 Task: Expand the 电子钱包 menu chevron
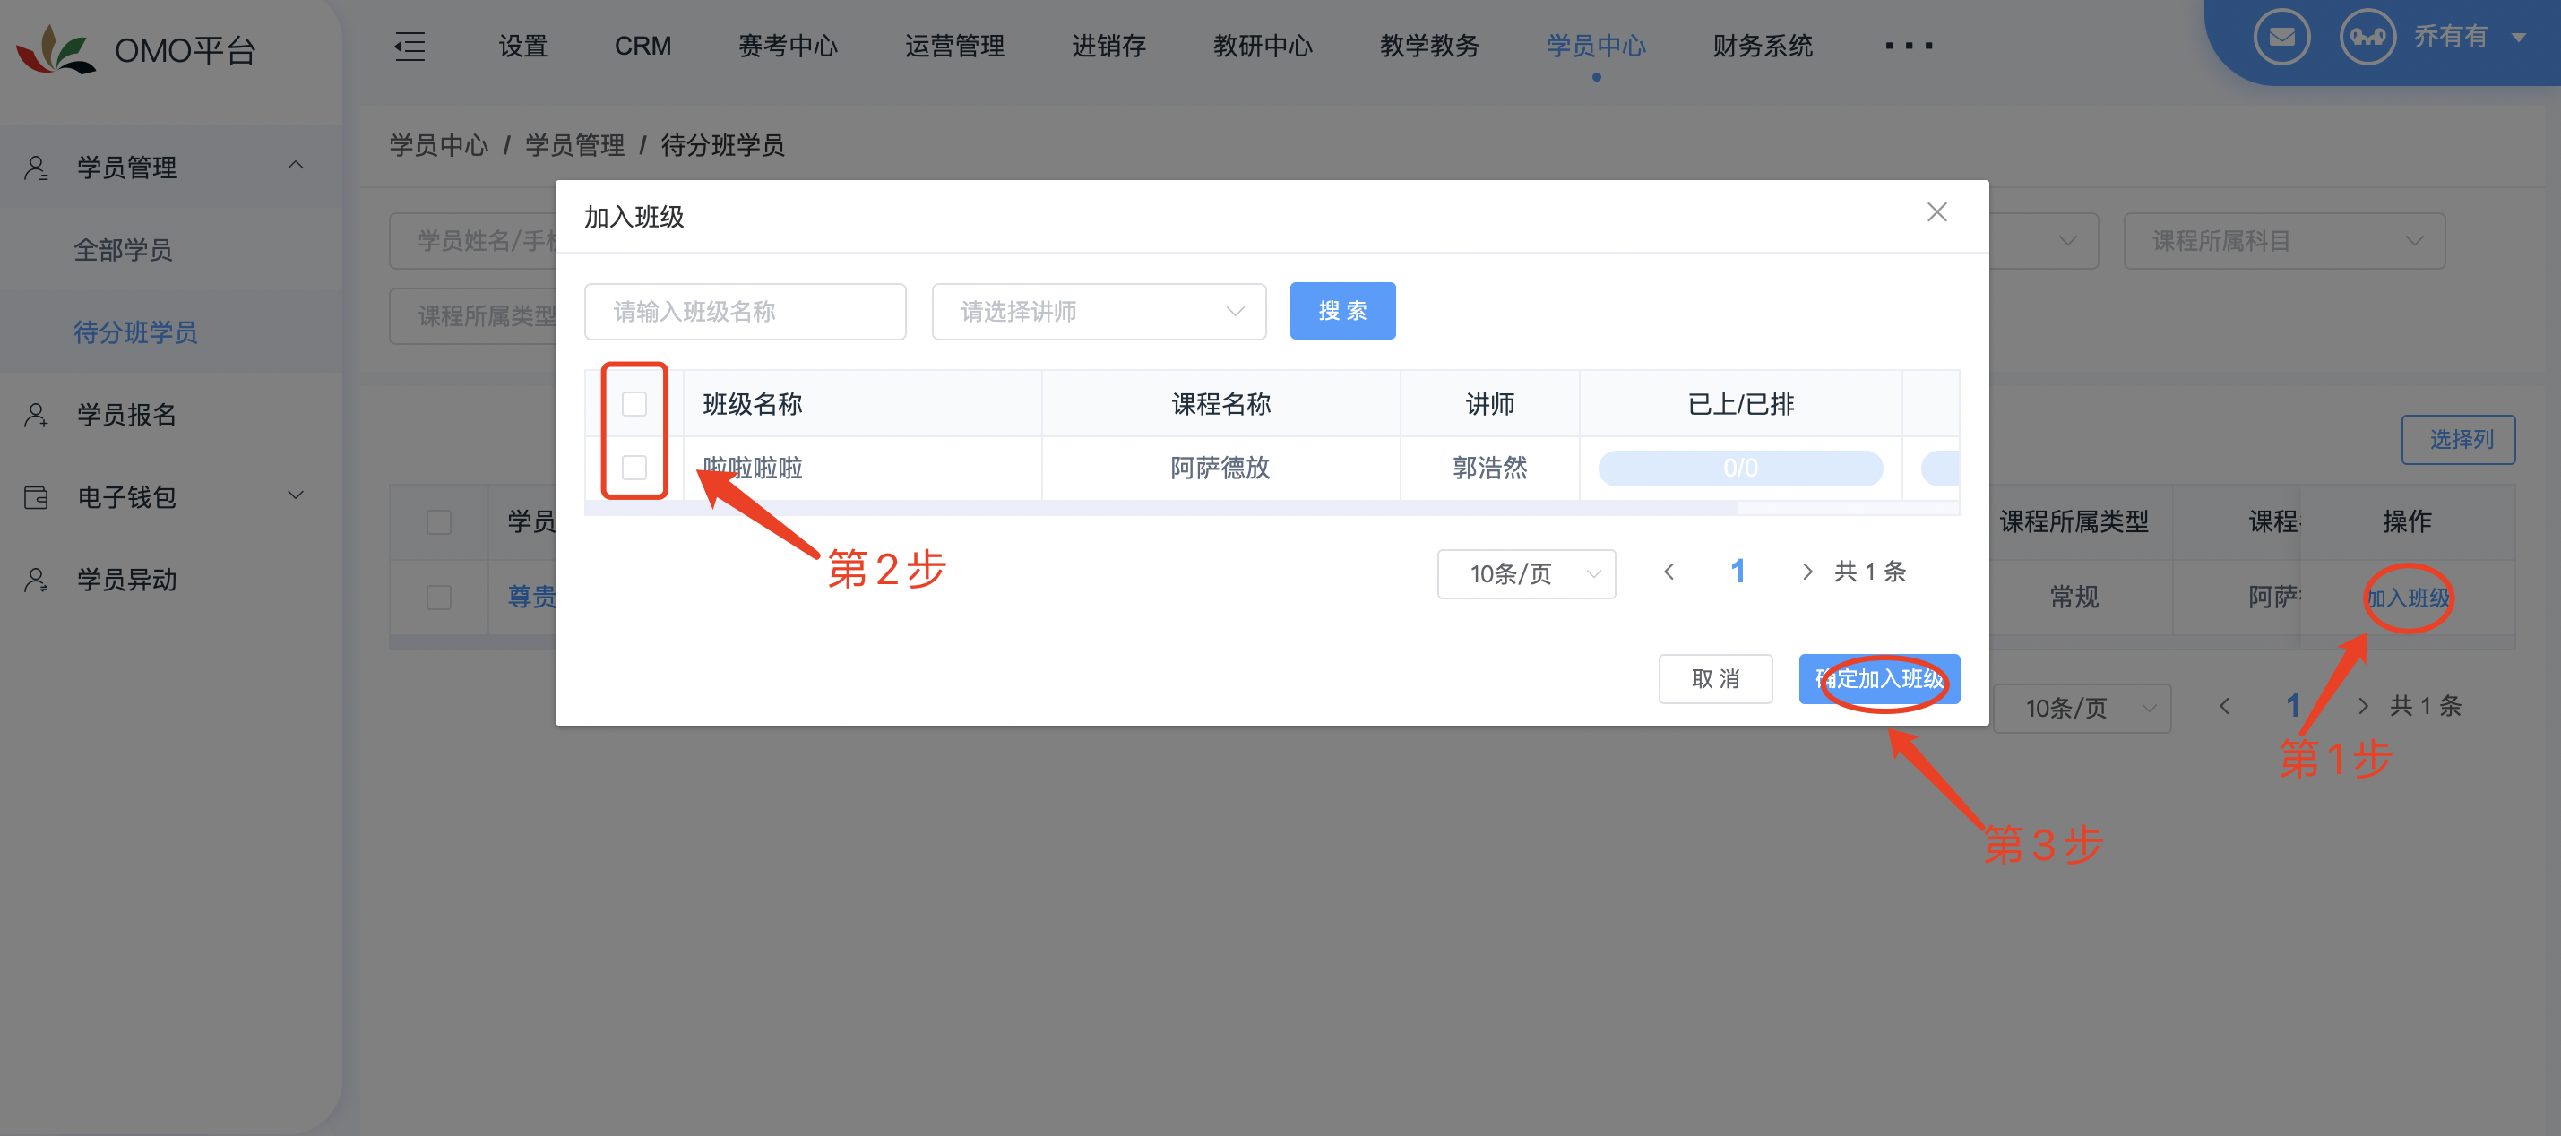296,496
